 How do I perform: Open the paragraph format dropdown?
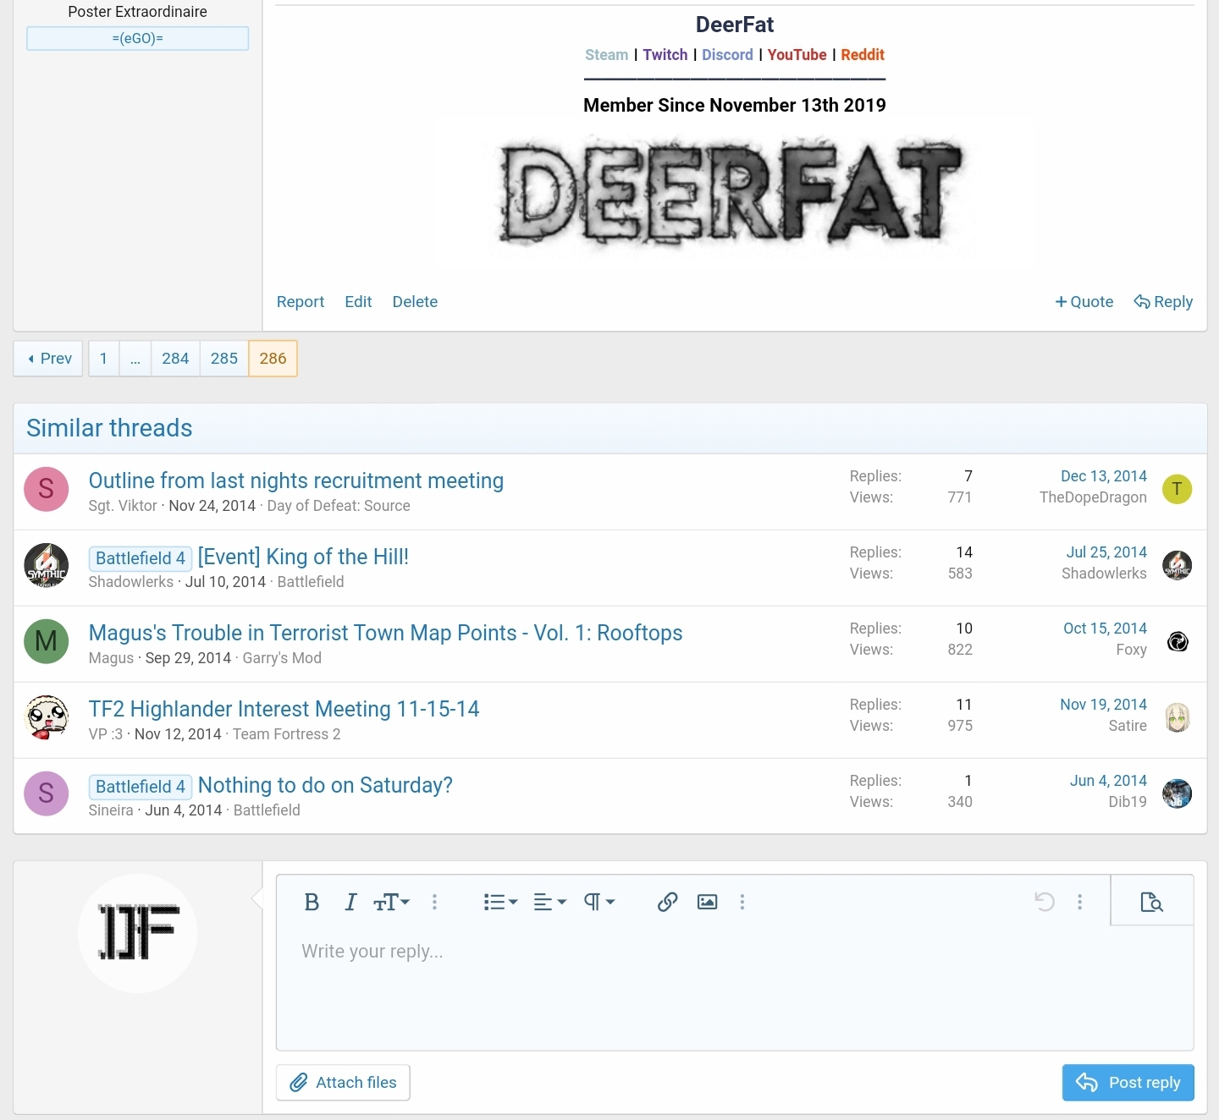598,902
